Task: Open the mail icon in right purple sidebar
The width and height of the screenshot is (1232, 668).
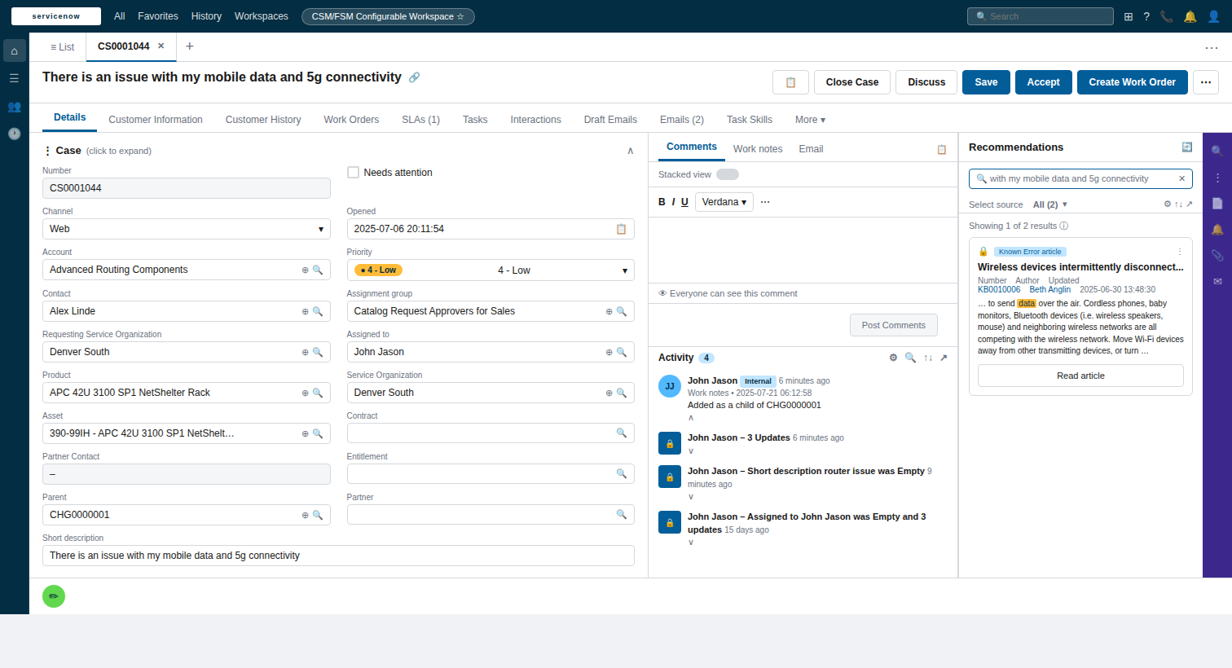Action: [1217, 281]
